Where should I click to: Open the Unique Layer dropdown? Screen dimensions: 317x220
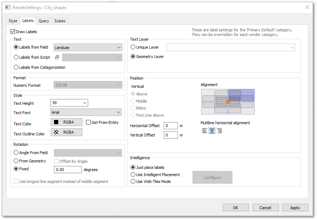231,48
